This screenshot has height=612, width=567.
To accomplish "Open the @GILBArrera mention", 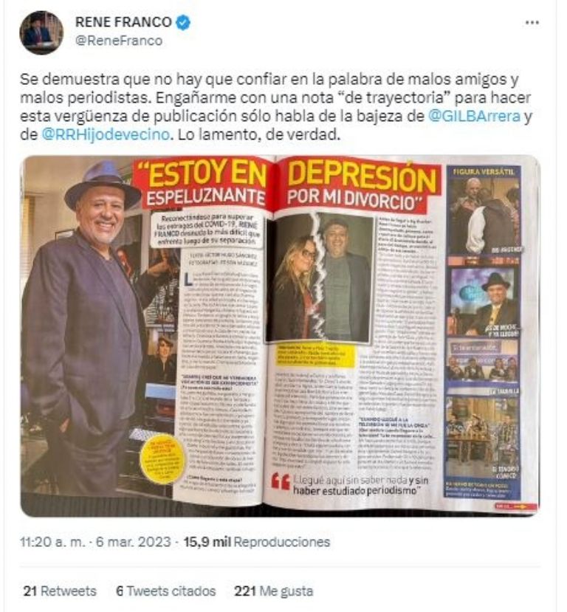I will [474, 116].
